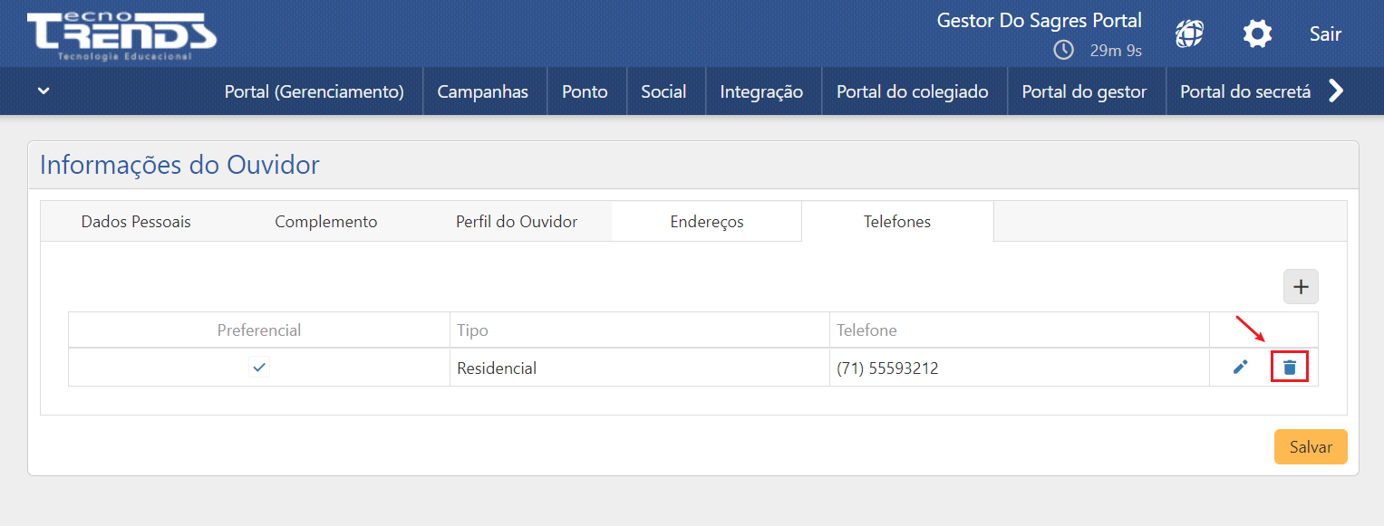
Task: Expand the left chevron menu dropdown
Action: pyautogui.click(x=44, y=91)
